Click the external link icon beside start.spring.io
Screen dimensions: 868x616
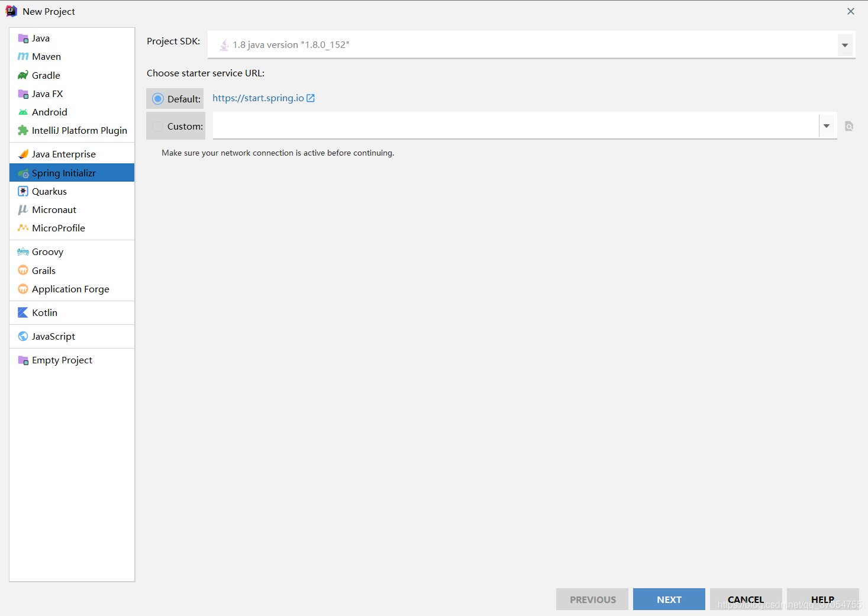pos(311,98)
